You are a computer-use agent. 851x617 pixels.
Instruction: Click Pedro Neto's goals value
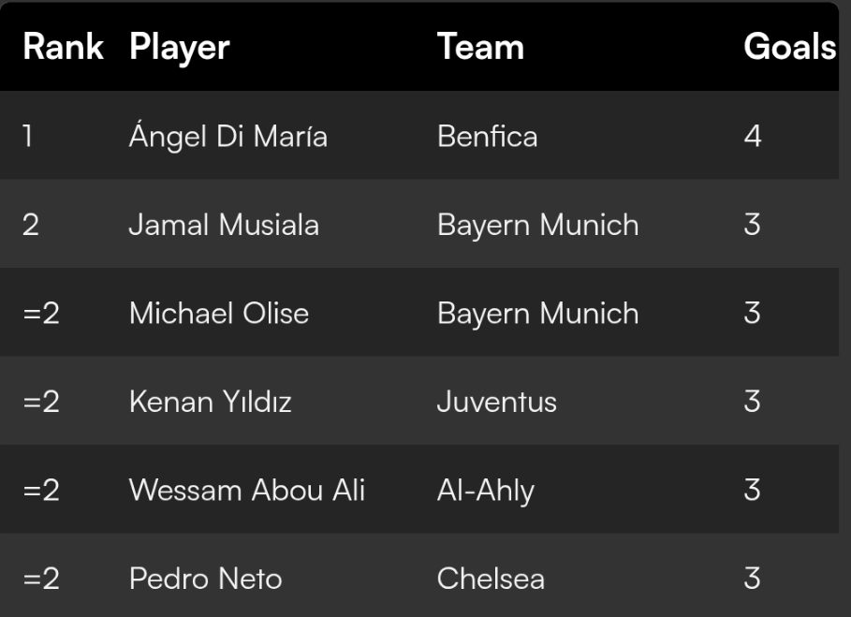tap(752, 579)
